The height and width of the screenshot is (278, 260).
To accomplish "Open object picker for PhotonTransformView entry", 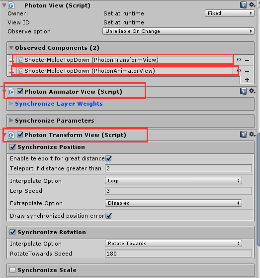I will pyautogui.click(x=239, y=60).
